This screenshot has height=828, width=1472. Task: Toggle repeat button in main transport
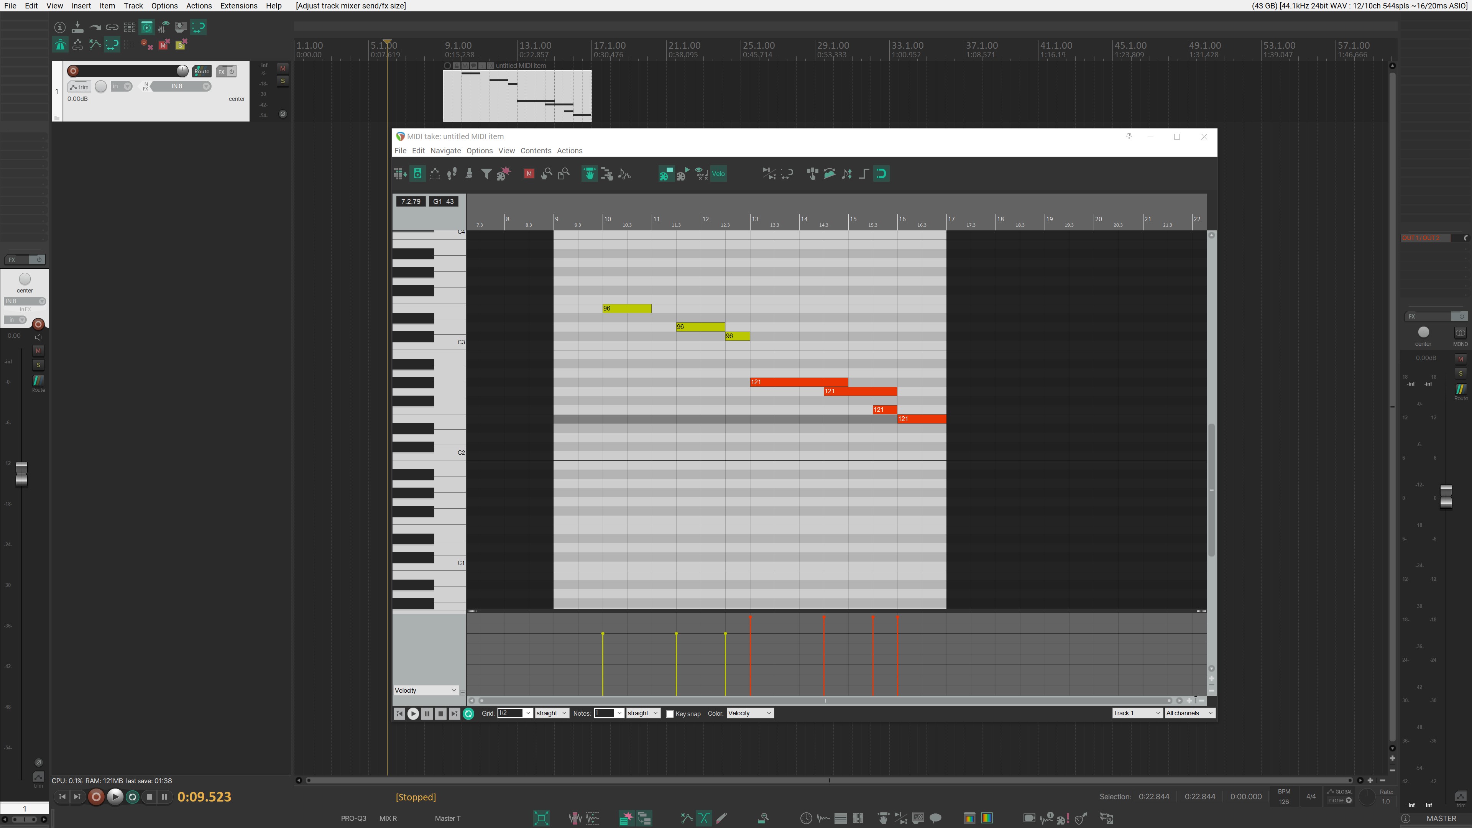132,797
